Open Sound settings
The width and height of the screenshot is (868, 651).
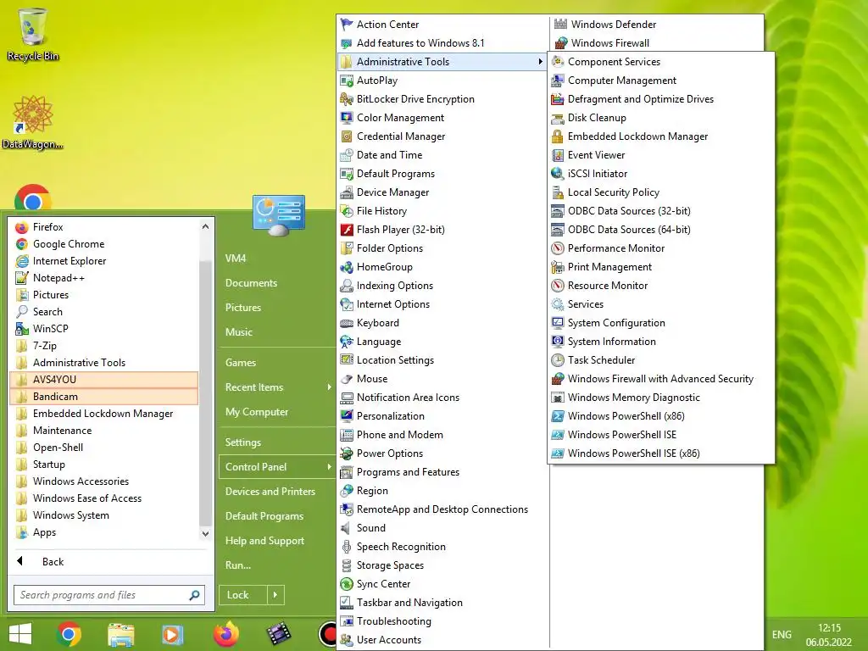click(x=442, y=528)
